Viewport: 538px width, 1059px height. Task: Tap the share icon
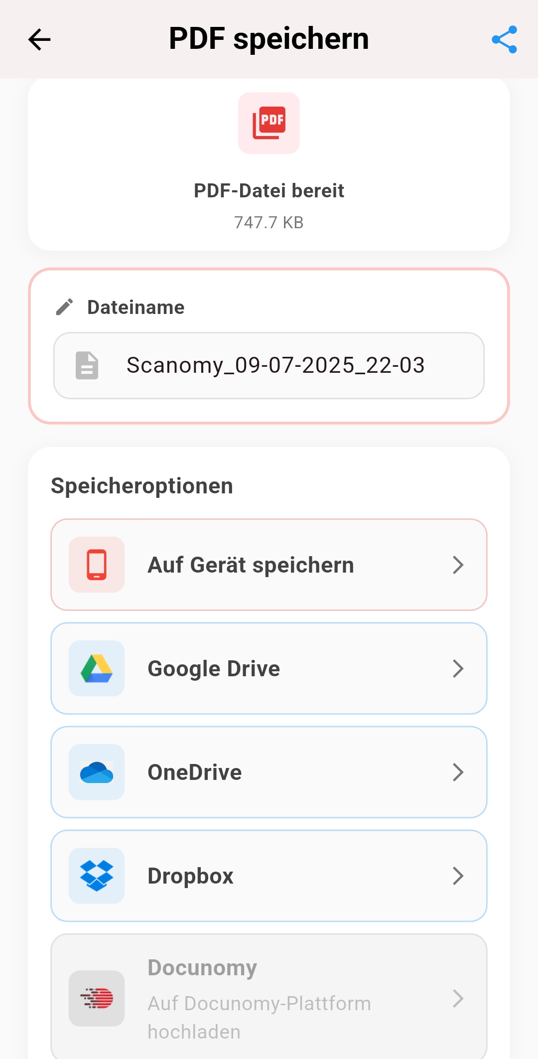click(x=504, y=39)
